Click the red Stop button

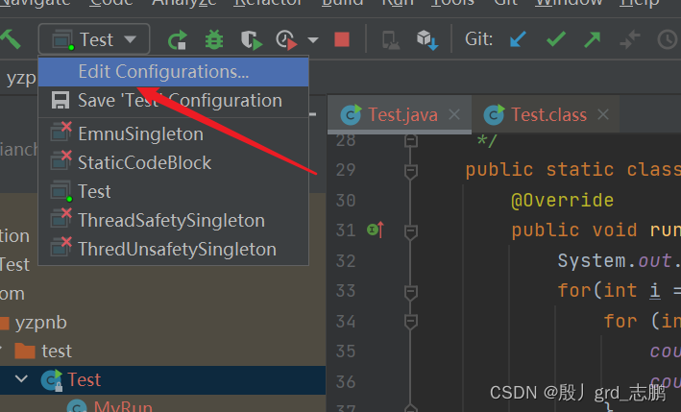click(x=342, y=39)
